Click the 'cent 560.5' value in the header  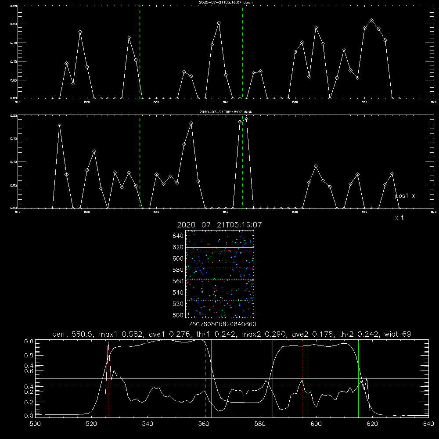click(73, 334)
